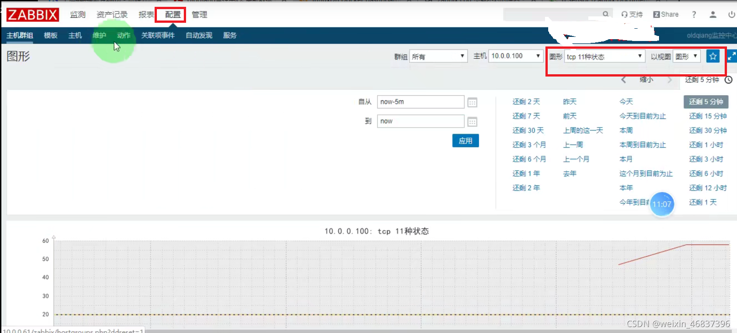Select 还剩 30 天 time range
The width and height of the screenshot is (737, 333).
click(x=528, y=130)
